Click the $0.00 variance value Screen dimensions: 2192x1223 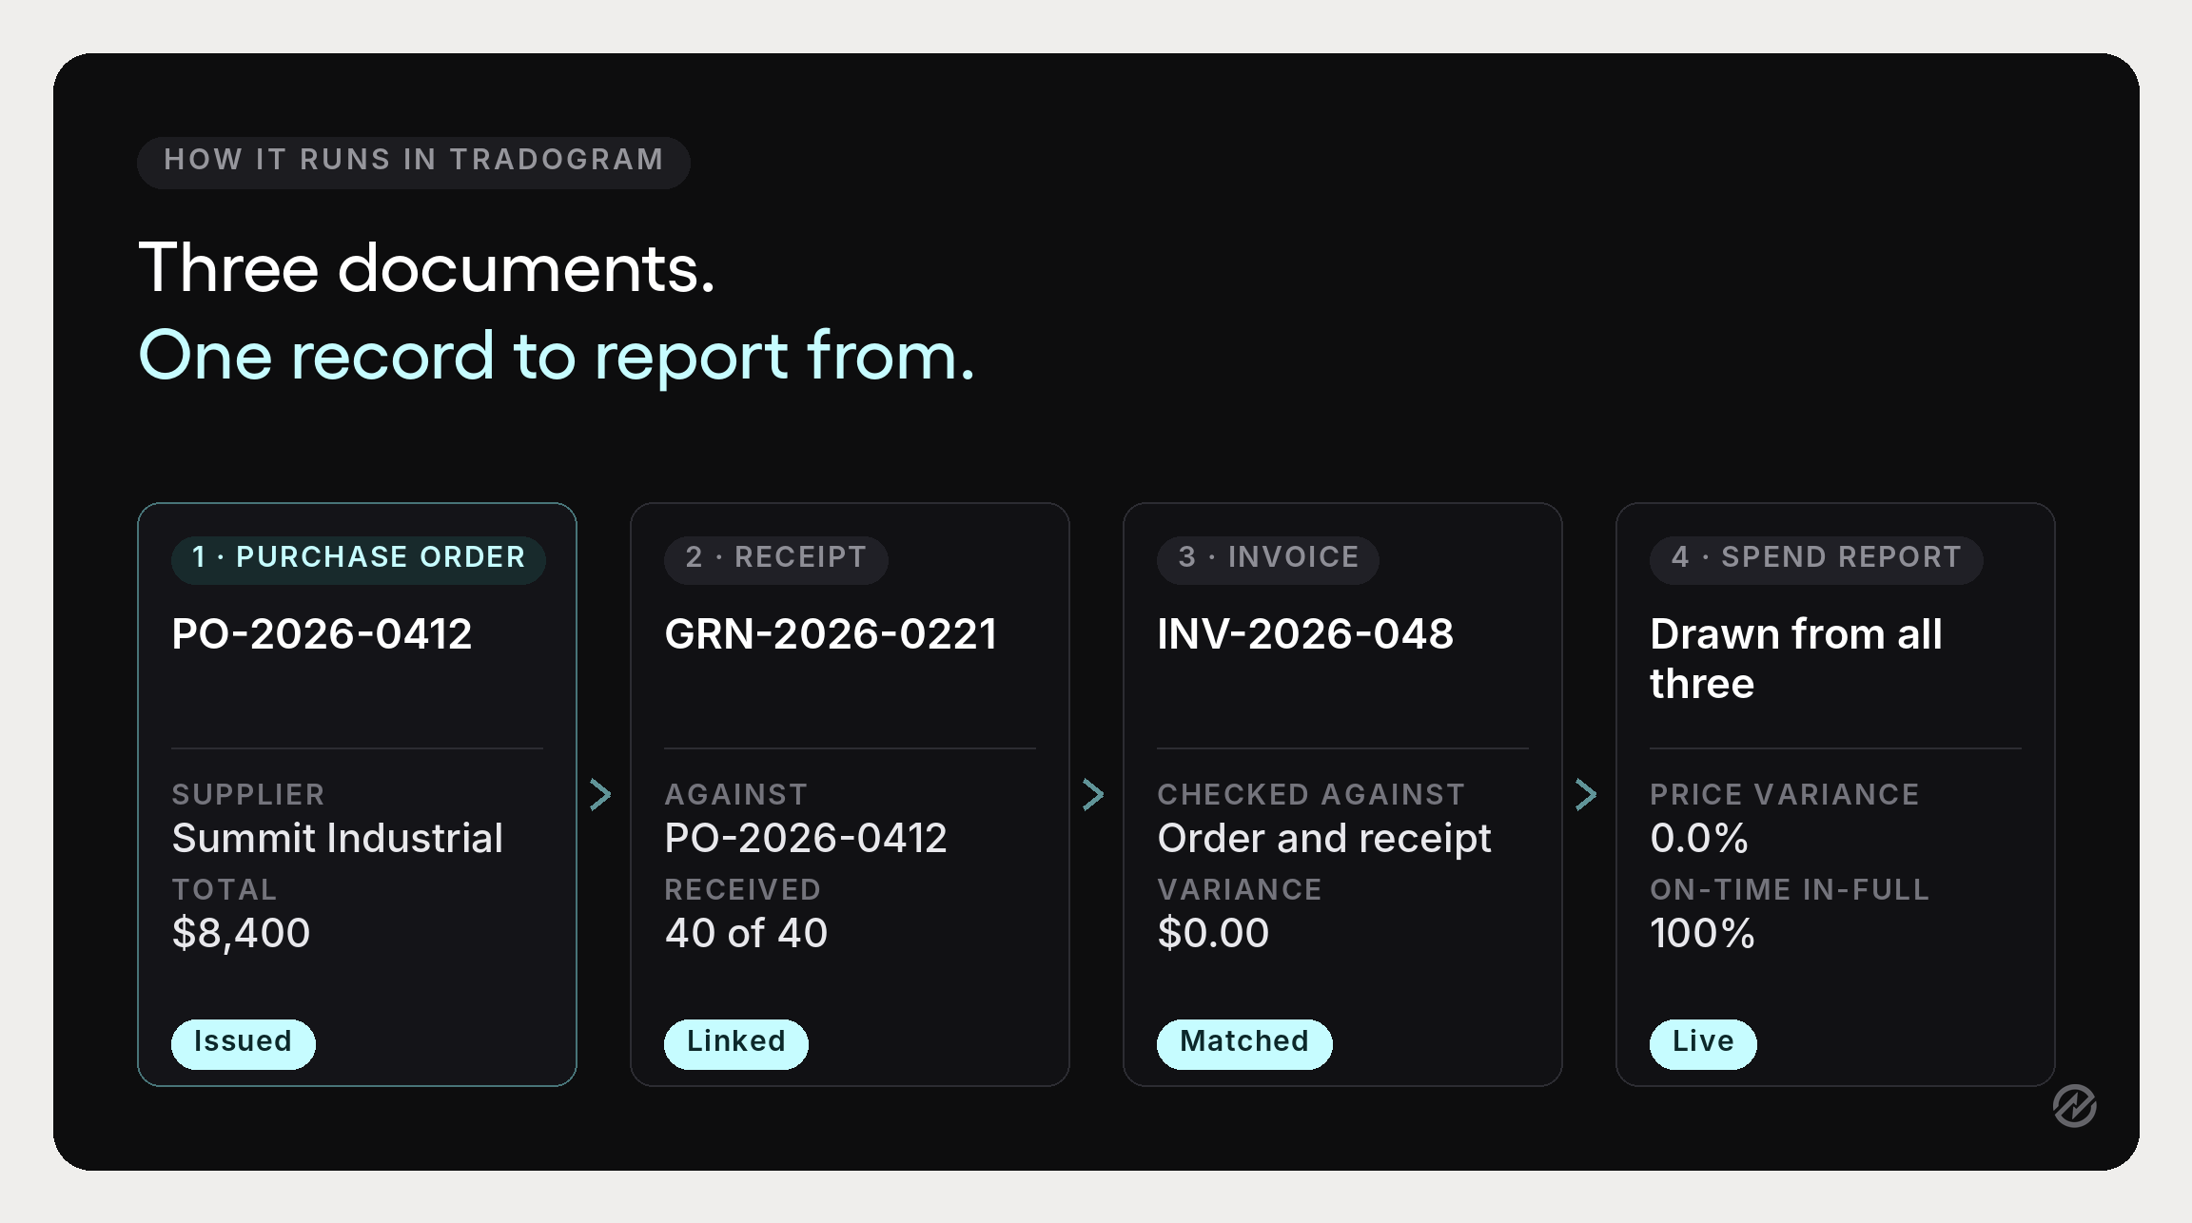[1213, 934]
